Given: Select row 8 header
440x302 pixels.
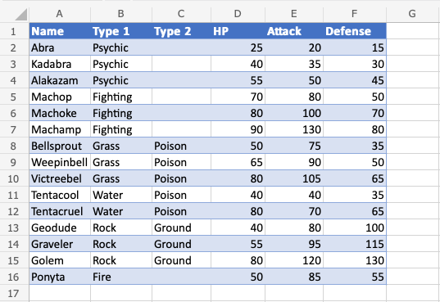Looking at the screenshot, I should click(x=13, y=146).
